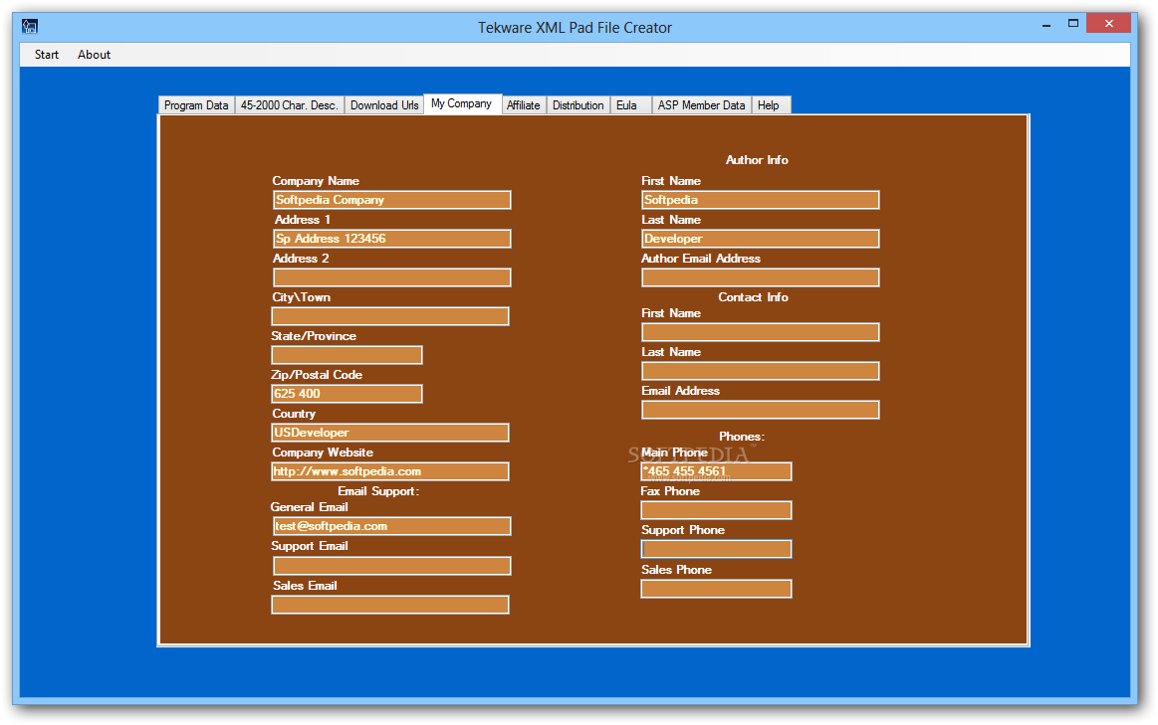The image size is (1158, 725).
Task: Go to the Download Urls tab
Action: point(384,105)
